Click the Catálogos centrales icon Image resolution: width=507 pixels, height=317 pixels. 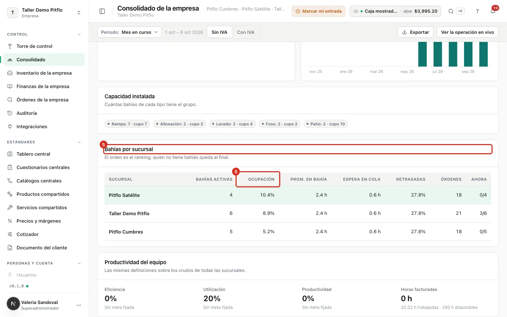(10, 181)
